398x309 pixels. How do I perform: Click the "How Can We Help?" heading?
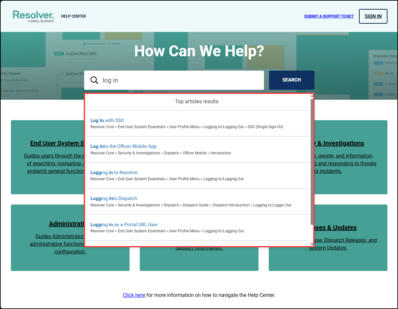point(199,51)
